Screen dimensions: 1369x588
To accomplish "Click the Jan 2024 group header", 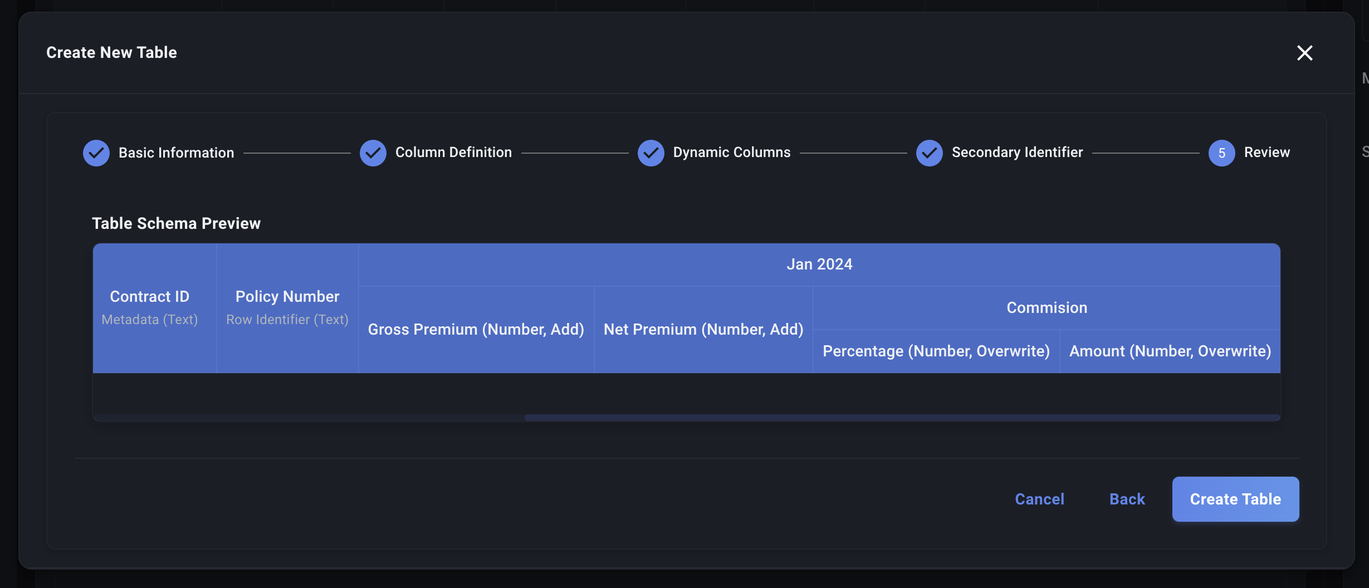I will coord(819,264).
